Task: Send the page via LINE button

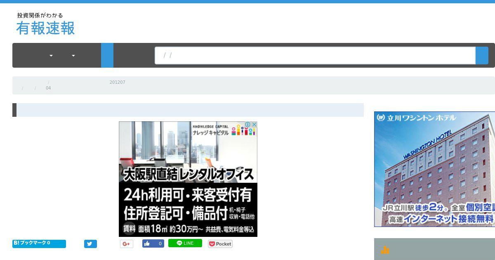Action: click(185, 243)
